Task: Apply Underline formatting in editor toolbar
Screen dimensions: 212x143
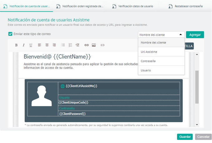Action: tap(31, 45)
